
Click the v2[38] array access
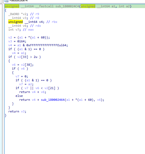coord(26,65)
